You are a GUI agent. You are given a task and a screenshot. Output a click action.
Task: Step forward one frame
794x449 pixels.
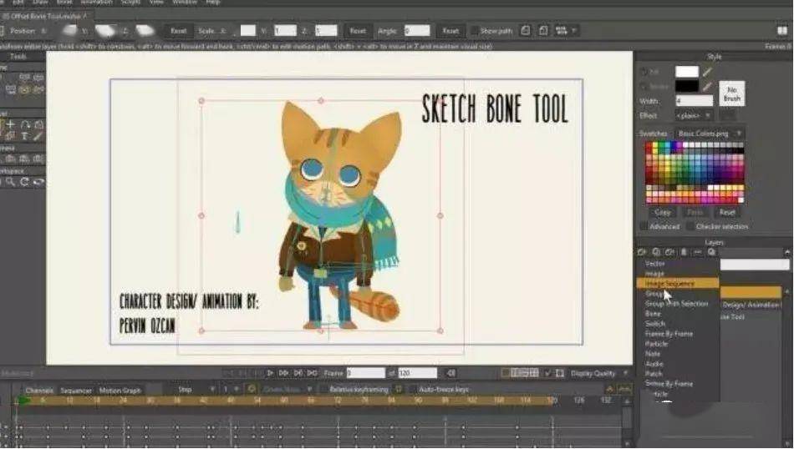(x=283, y=373)
